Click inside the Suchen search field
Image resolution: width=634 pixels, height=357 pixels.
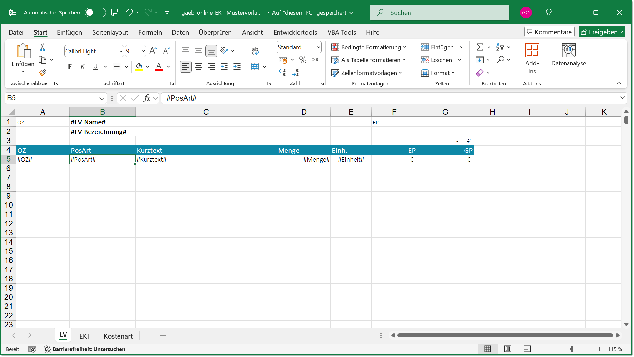439,12
